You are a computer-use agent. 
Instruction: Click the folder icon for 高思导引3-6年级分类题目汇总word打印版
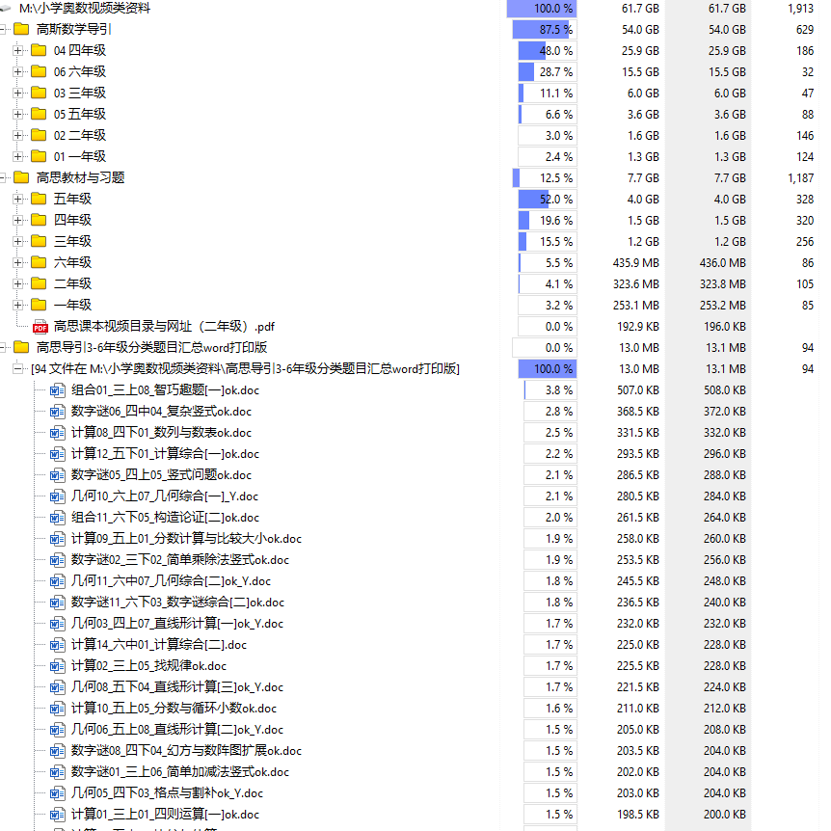point(21,348)
